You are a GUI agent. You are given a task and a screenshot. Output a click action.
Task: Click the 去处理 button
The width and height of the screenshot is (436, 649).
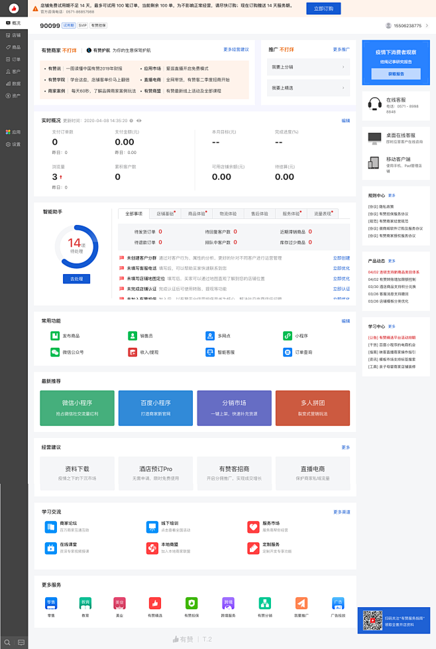pos(76,279)
